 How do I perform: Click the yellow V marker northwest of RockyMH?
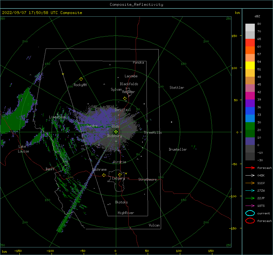coord(63,74)
